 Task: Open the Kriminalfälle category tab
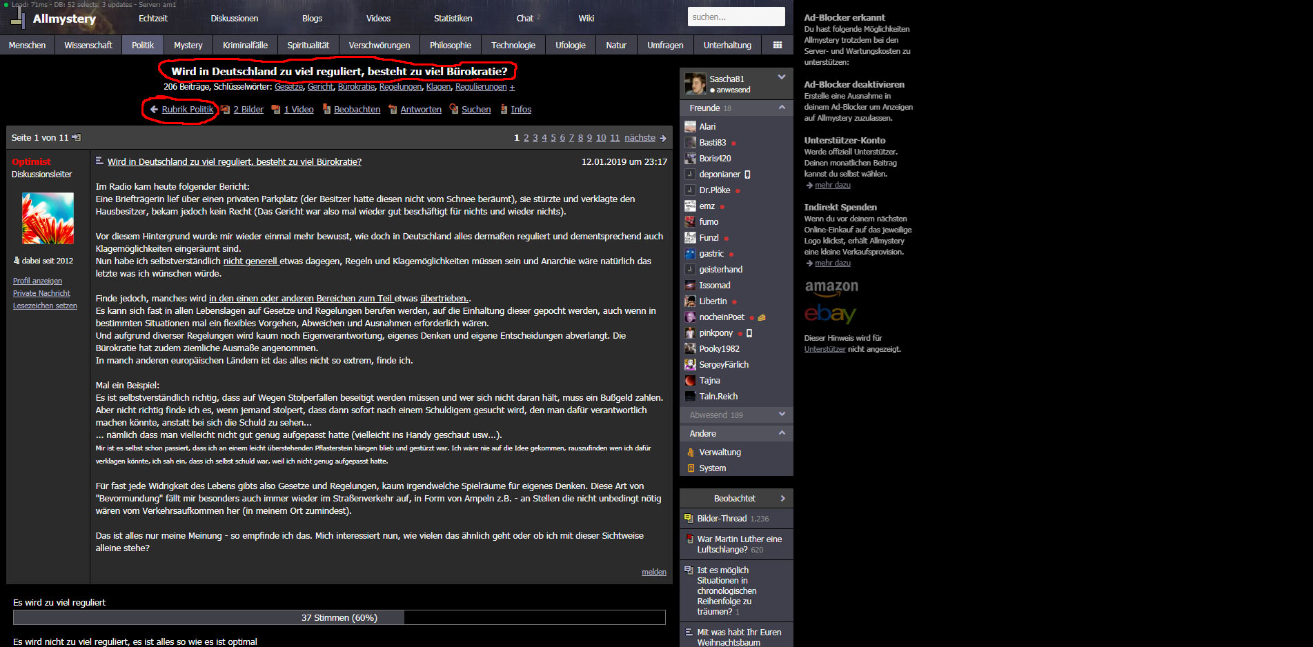coord(245,45)
